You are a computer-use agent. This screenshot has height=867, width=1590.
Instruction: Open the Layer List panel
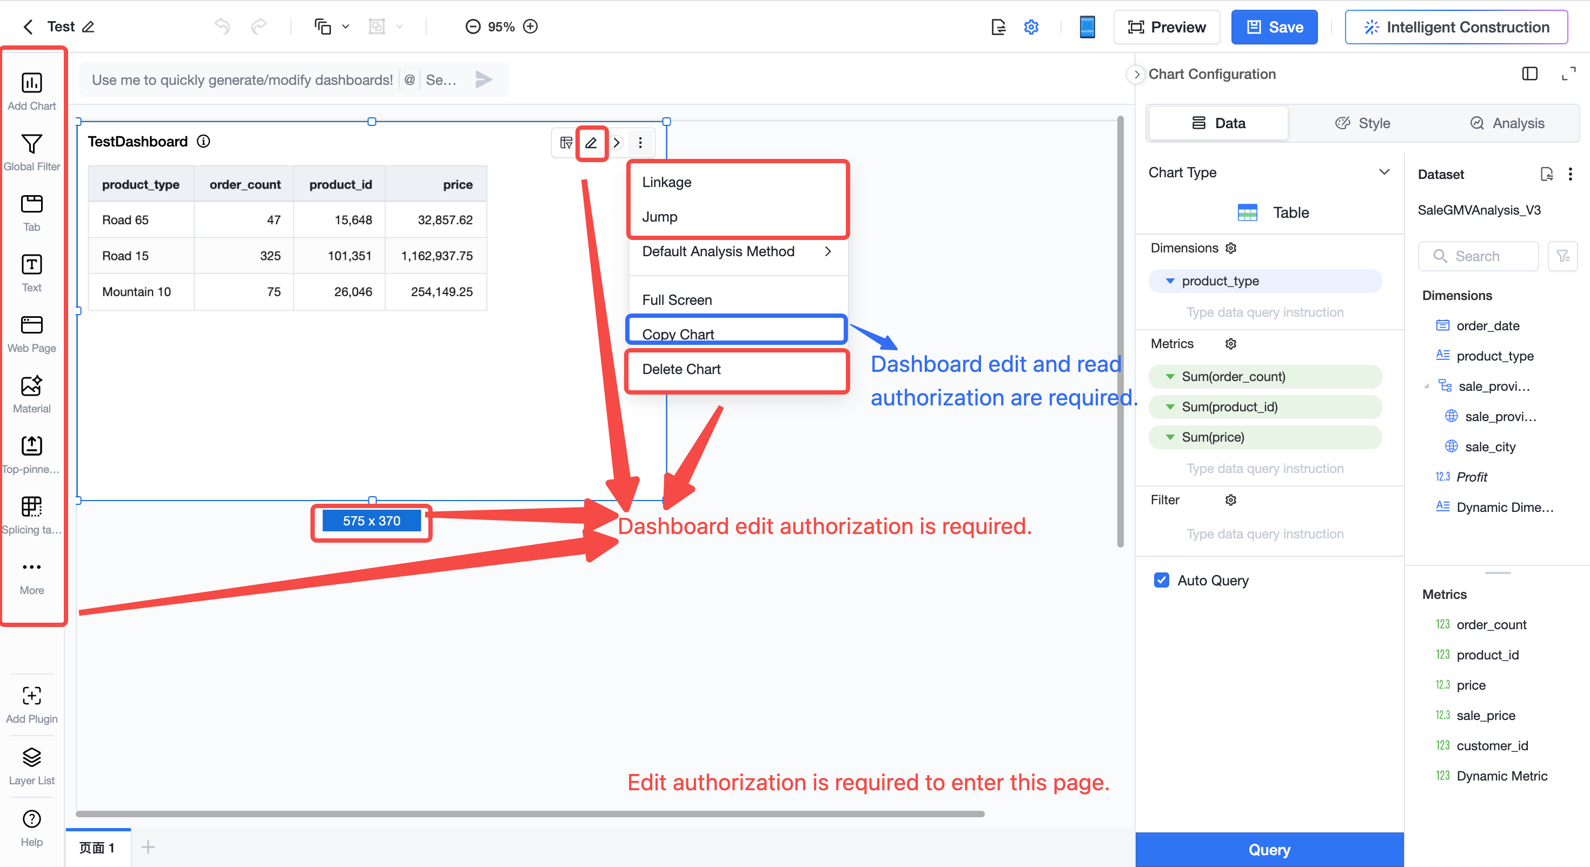pyautogui.click(x=31, y=757)
